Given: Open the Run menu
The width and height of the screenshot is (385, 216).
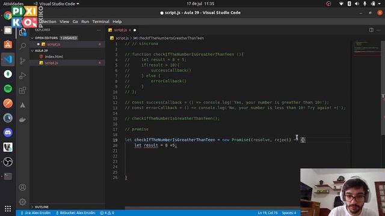Looking at the screenshot, I should (85, 22).
